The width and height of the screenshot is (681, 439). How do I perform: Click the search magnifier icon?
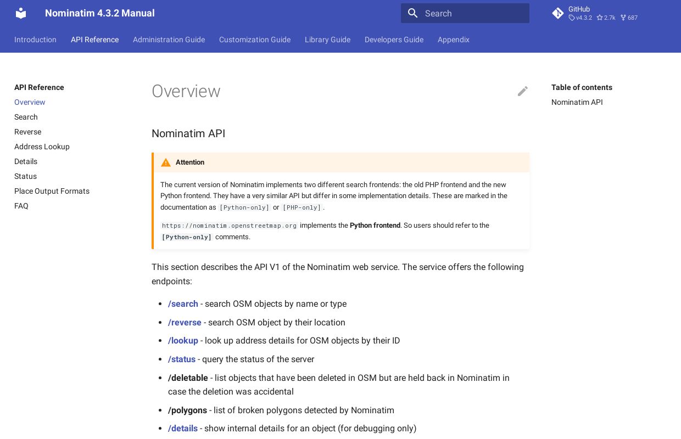pyautogui.click(x=413, y=13)
